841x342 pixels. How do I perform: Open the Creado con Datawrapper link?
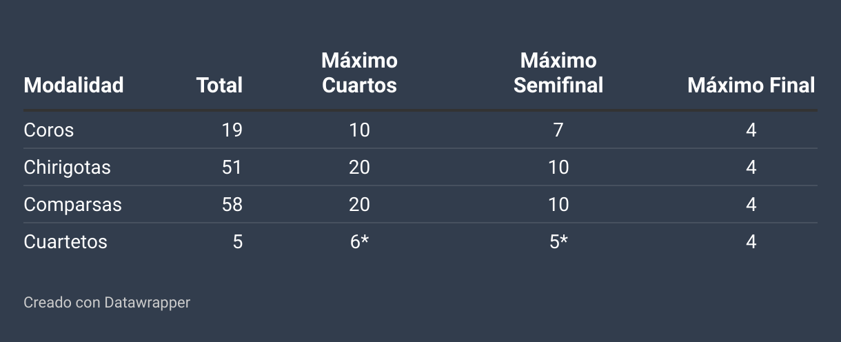(107, 302)
